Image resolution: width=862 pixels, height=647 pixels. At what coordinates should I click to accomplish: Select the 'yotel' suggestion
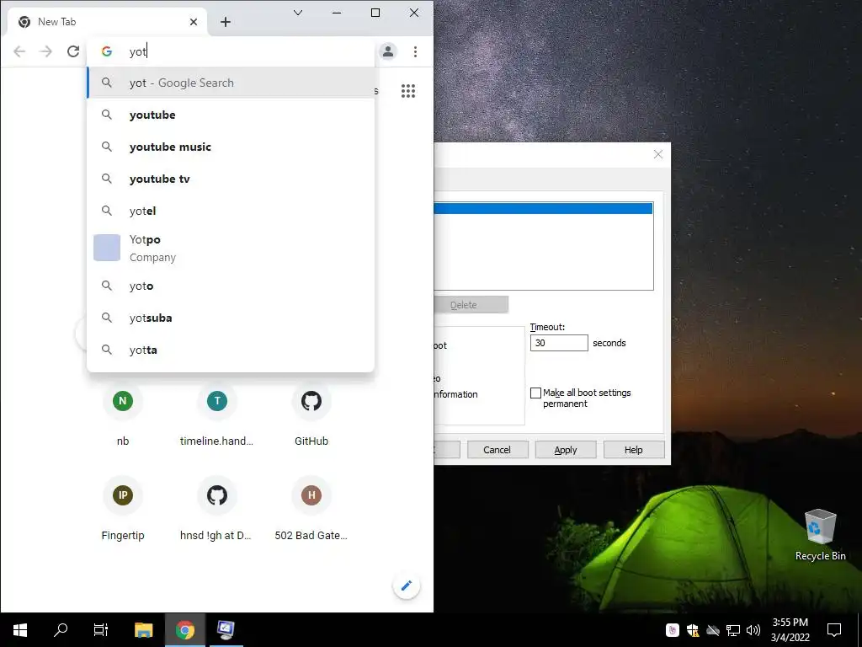[x=231, y=211]
